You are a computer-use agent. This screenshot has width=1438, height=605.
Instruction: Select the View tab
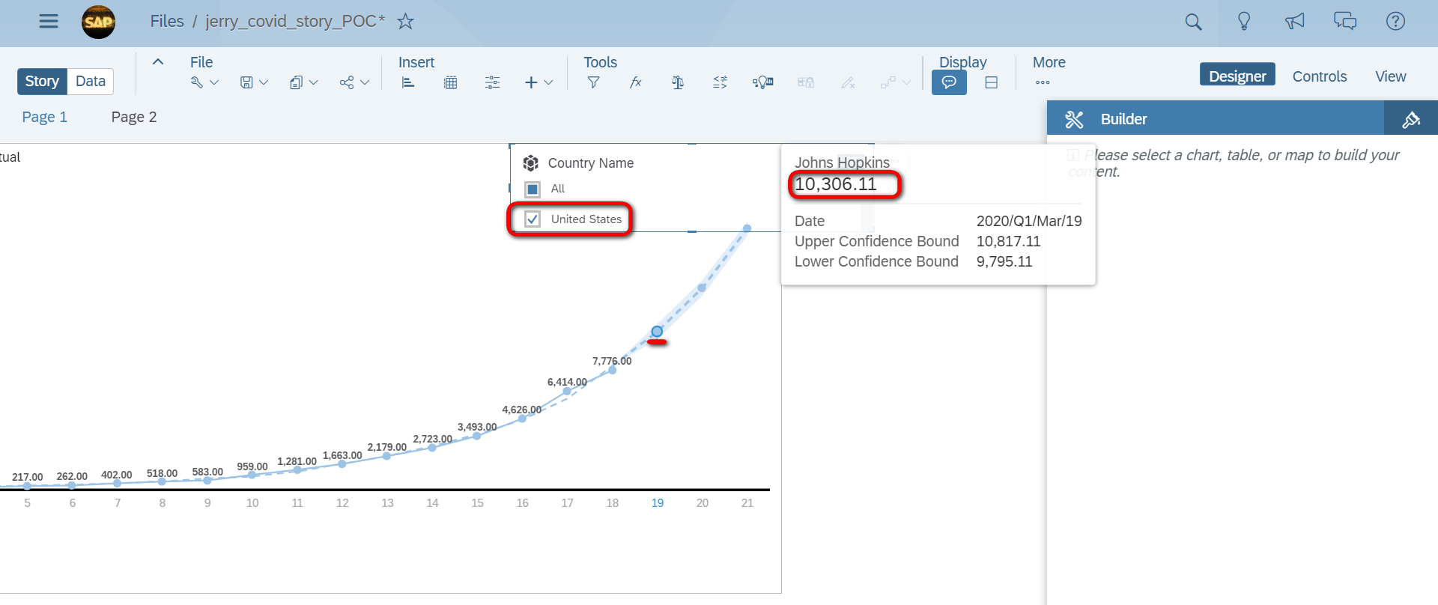(1391, 76)
